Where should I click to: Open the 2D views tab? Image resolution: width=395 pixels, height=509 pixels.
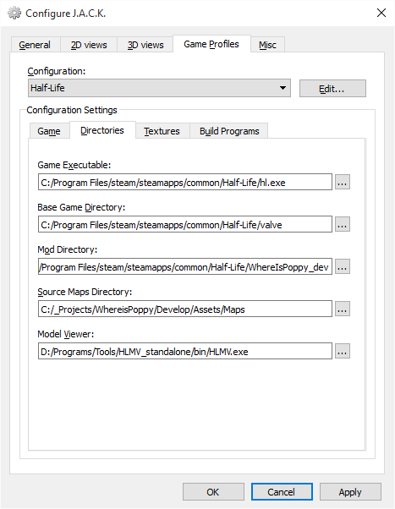pos(89,45)
